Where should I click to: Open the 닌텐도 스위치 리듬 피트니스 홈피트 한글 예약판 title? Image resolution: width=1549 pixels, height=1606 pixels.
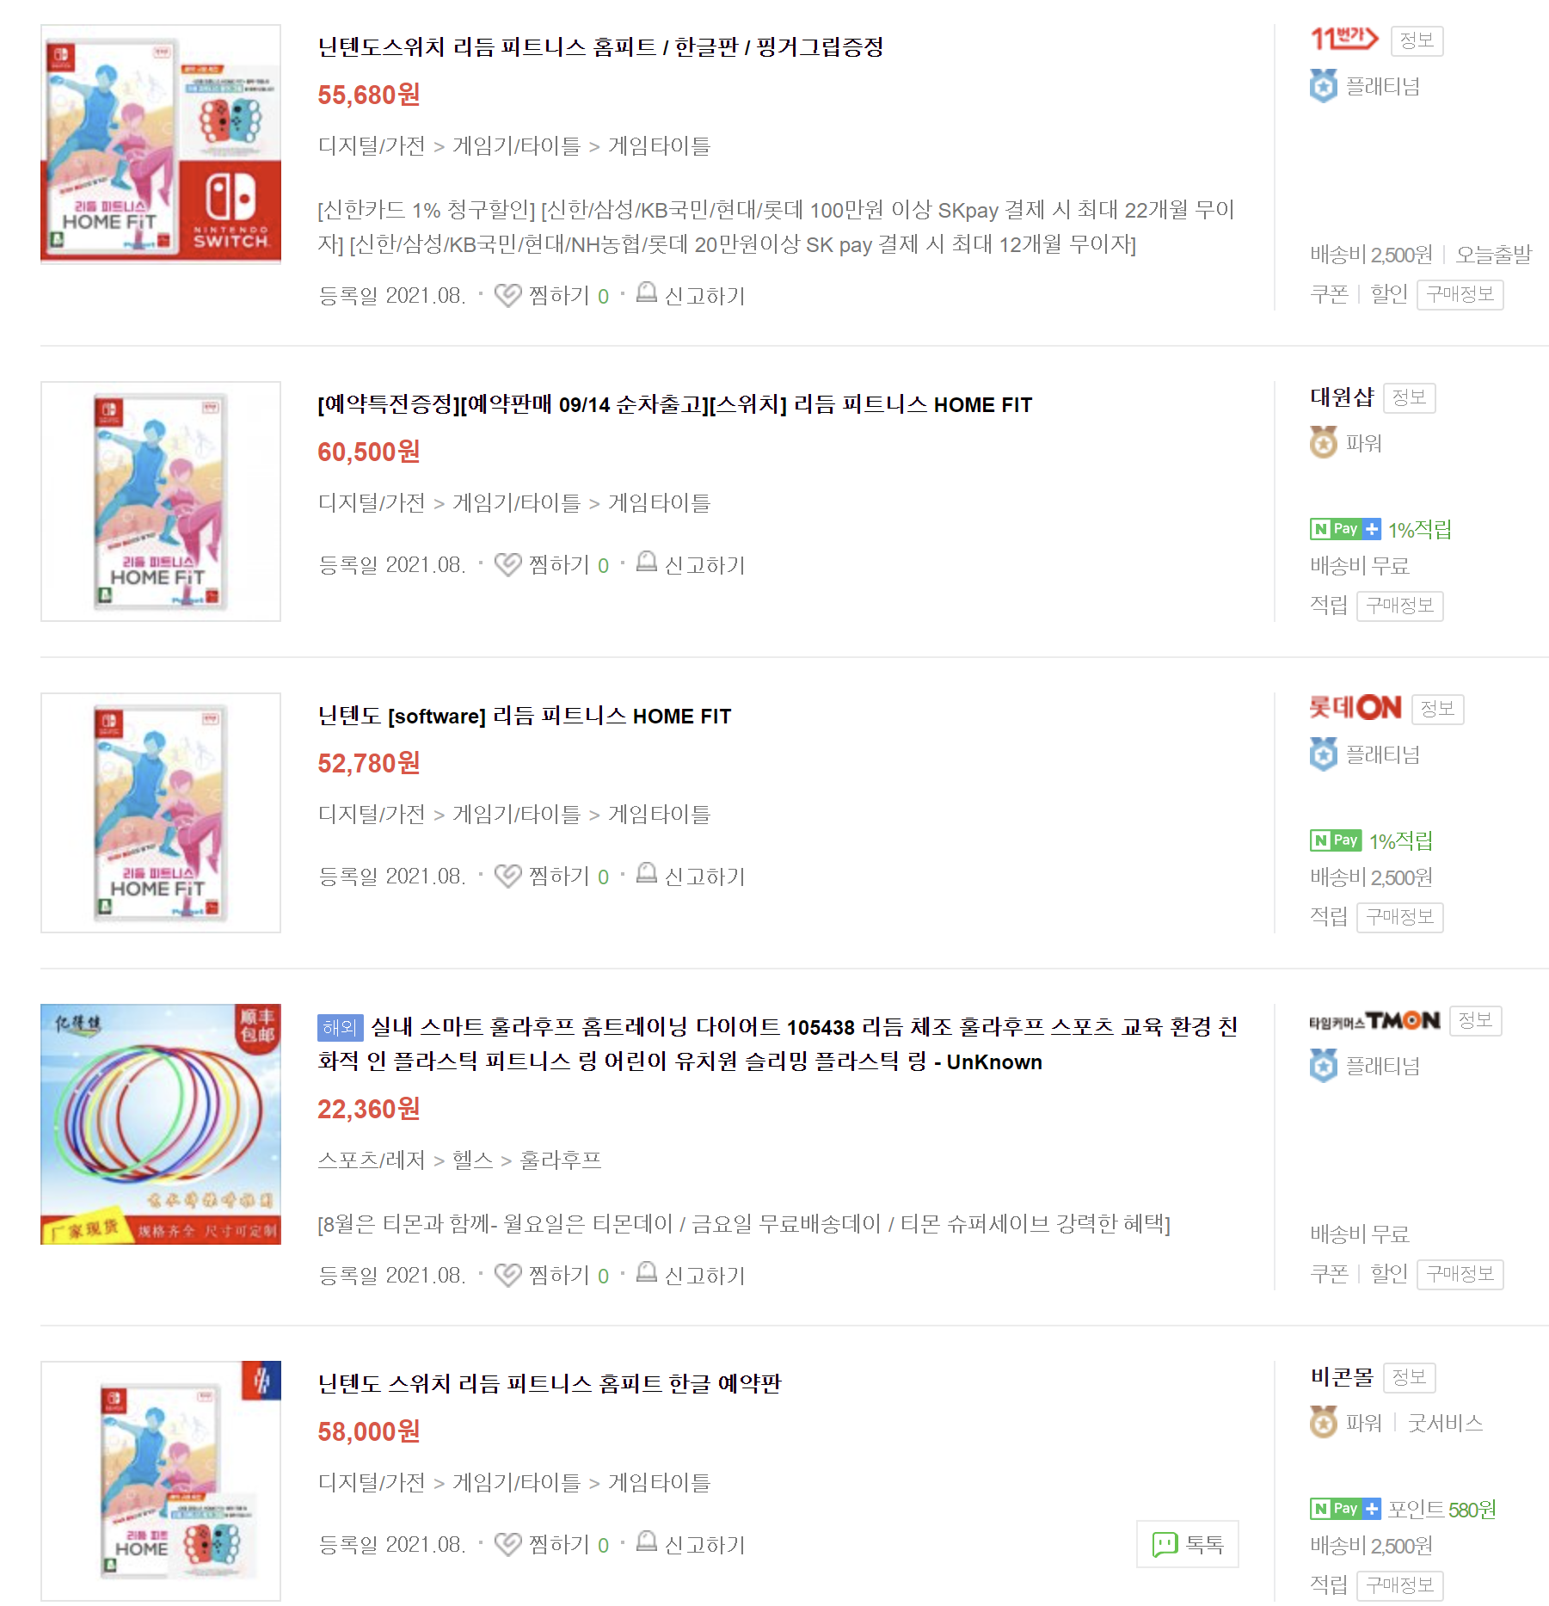[550, 1383]
